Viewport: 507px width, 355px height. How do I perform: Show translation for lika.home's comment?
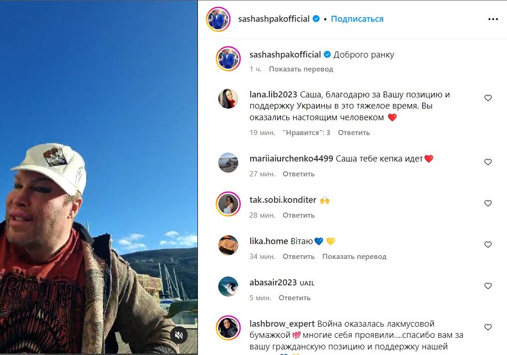click(354, 257)
